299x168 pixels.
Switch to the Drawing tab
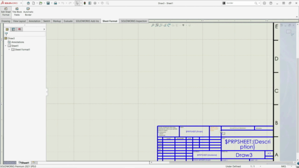[x=6, y=21]
